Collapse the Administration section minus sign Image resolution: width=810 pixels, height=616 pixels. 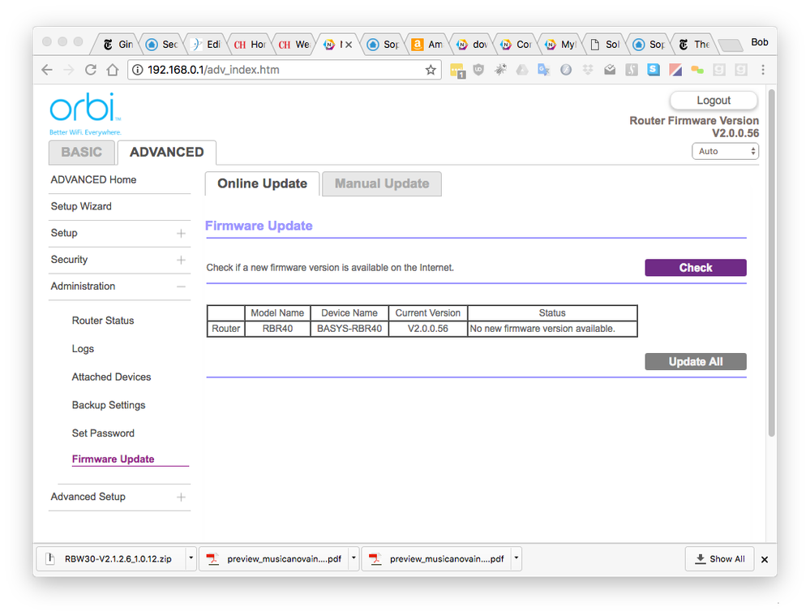tap(181, 286)
